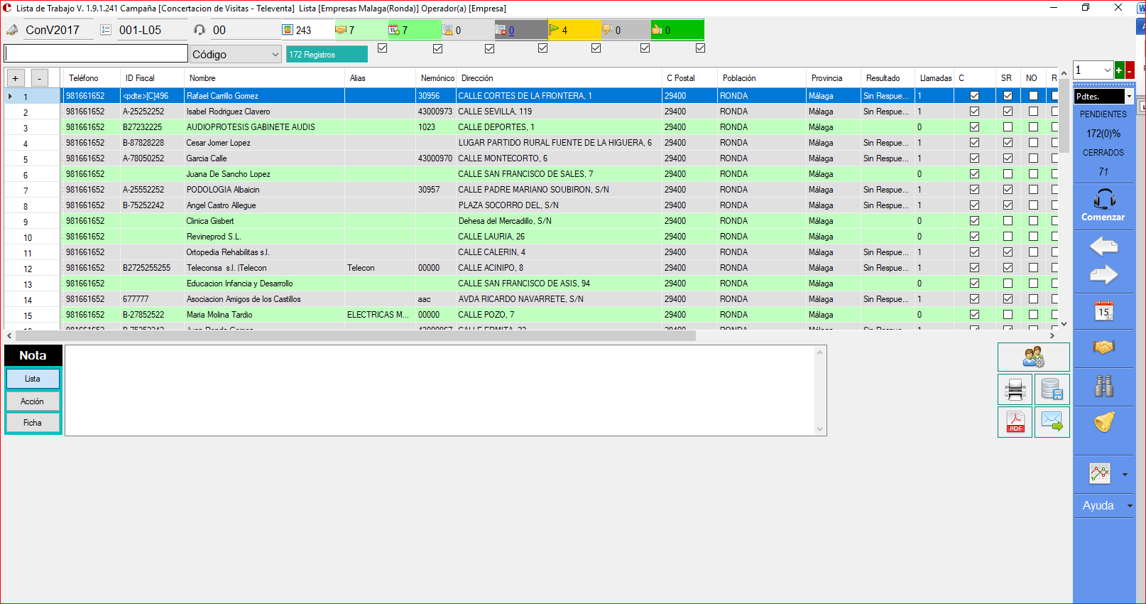Toggle the C checkbox for Cesar Jomer Lopez
Viewport: 1146px width, 604px height.
coord(974,143)
